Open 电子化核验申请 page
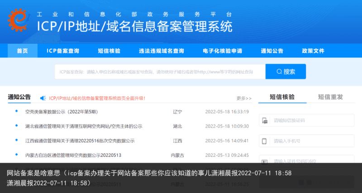The image size is (362, 193). [x=222, y=51]
